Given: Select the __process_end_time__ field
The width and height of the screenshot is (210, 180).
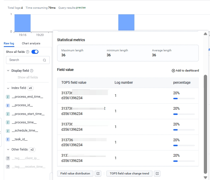Looking at the screenshot, I should (28, 97).
